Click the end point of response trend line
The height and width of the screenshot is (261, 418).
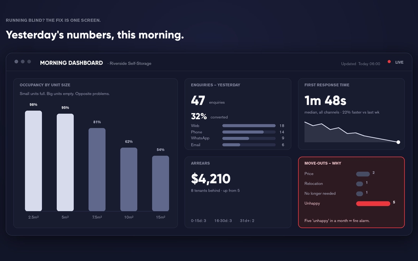pyautogui.click(x=398, y=142)
